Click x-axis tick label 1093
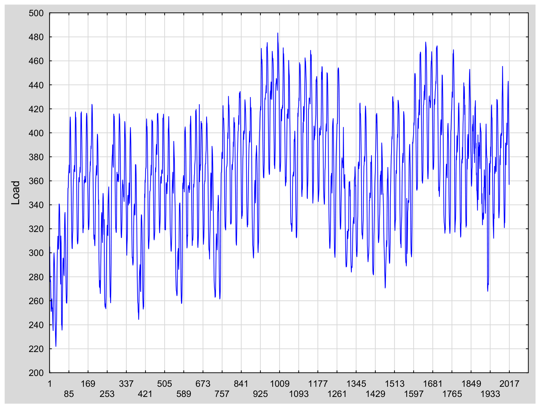This screenshot has height=408, width=540. coord(299,394)
